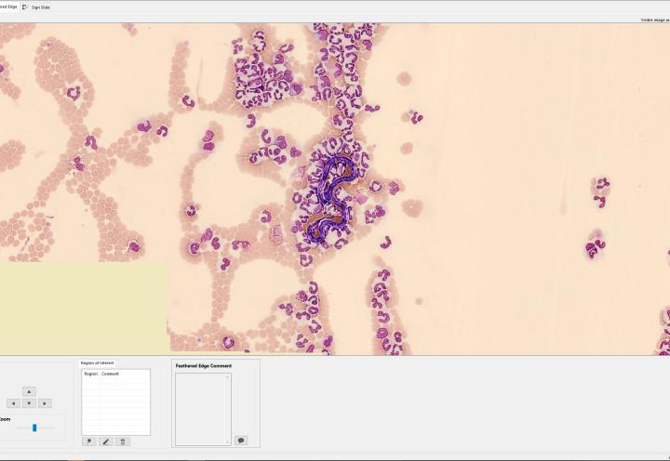Click the Sign Slide tab label
Viewport: 670px width, 461px height.
(x=41, y=7)
